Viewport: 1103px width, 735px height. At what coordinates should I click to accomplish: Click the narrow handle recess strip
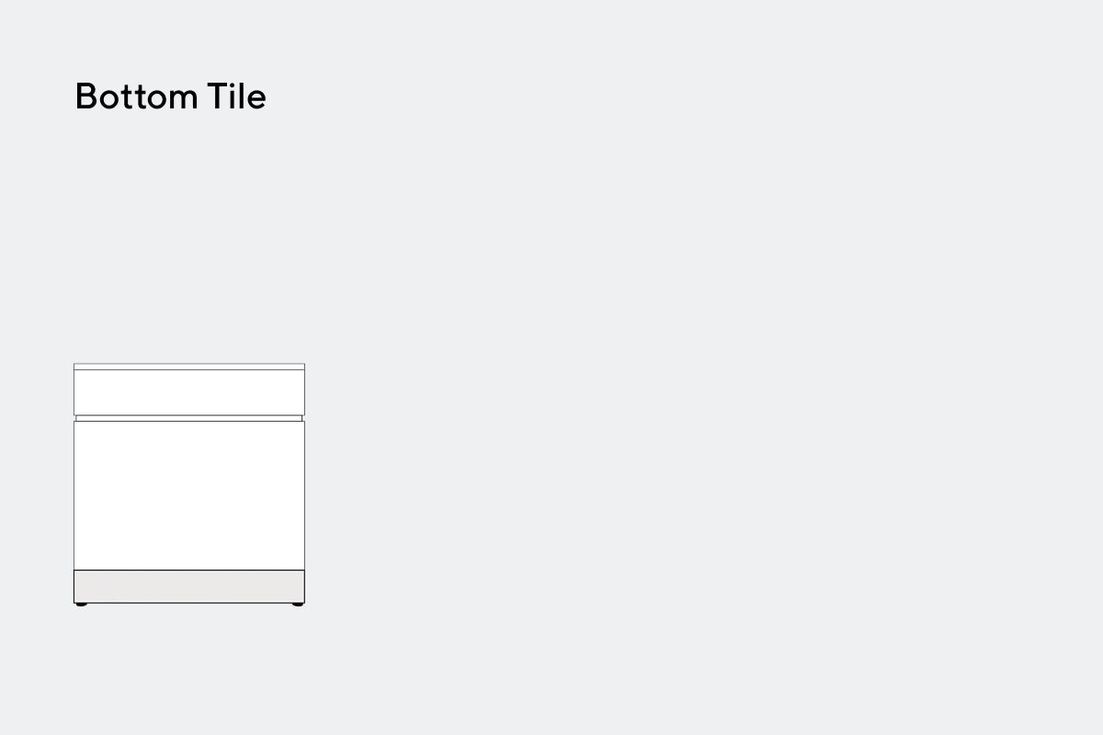189,418
